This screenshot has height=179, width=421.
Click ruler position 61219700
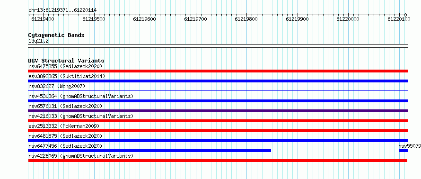click(x=195, y=19)
